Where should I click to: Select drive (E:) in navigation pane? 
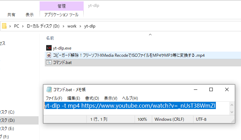point(7,129)
